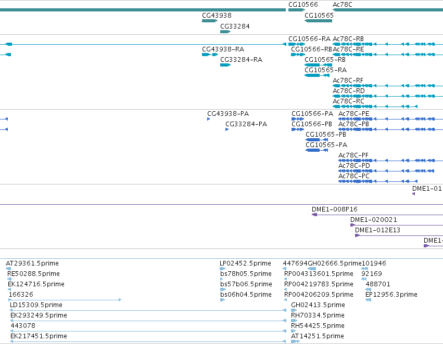
Task: Click the CG10565-RA transcript label
Action: (325, 70)
